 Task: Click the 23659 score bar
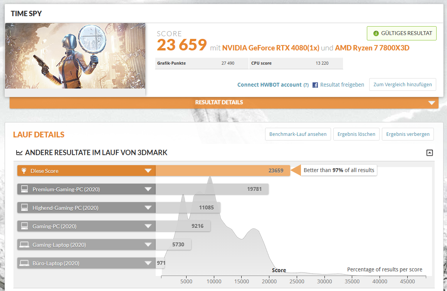coord(223,171)
